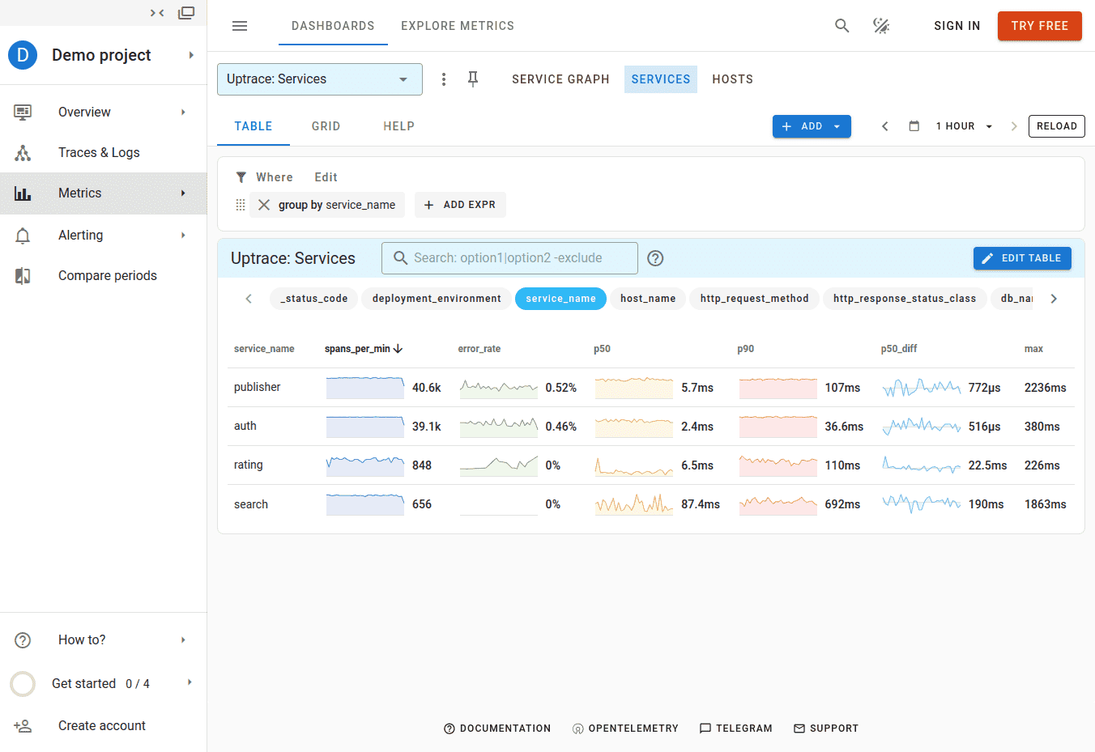Image resolution: width=1095 pixels, height=752 pixels.
Task: Pin the Uptrace: Services dashboard
Action: (473, 79)
